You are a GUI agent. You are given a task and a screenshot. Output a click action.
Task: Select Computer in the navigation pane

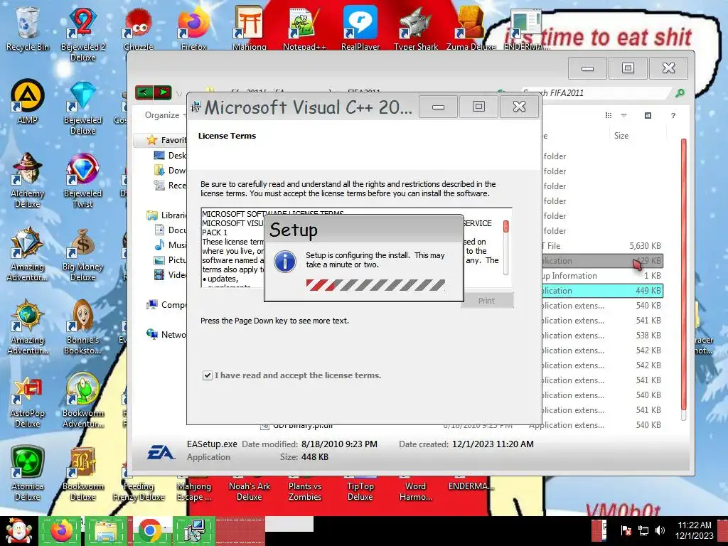(x=166, y=304)
